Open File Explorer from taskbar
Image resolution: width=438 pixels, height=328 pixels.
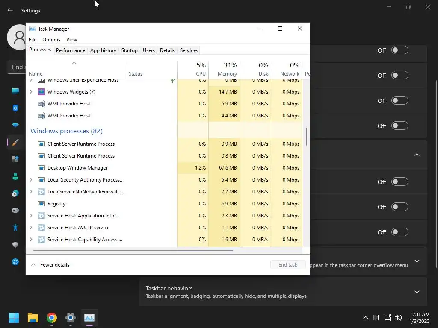tap(33, 318)
